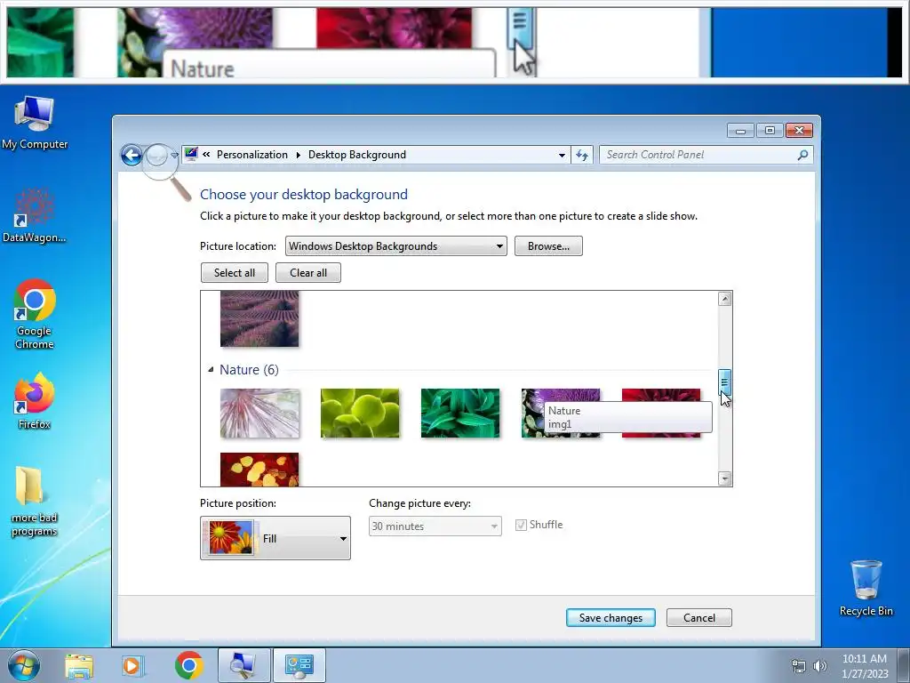Click the Select all button

pos(235,272)
